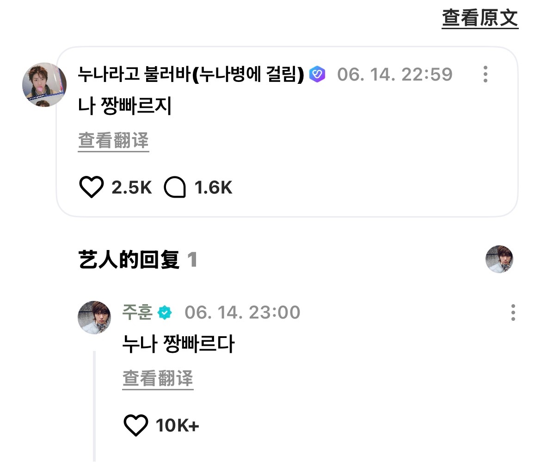Tap purple membership badge beside fan username

317,74
